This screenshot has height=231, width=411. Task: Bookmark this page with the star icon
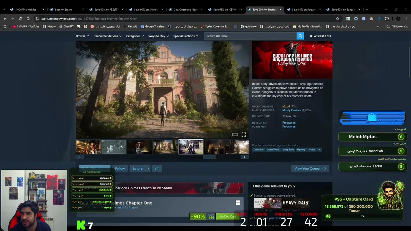(337, 19)
